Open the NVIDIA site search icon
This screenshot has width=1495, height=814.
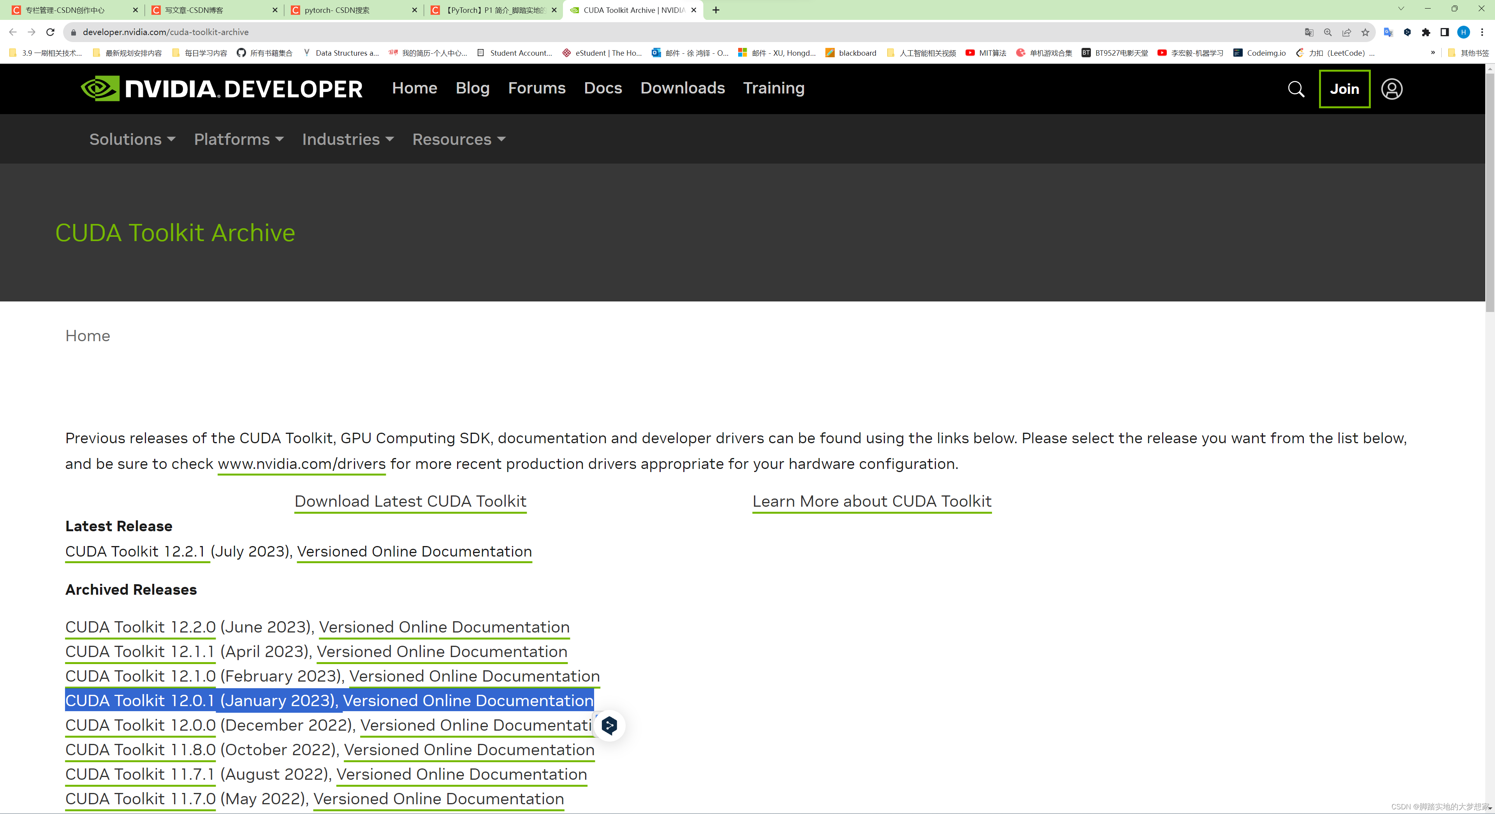1296,89
